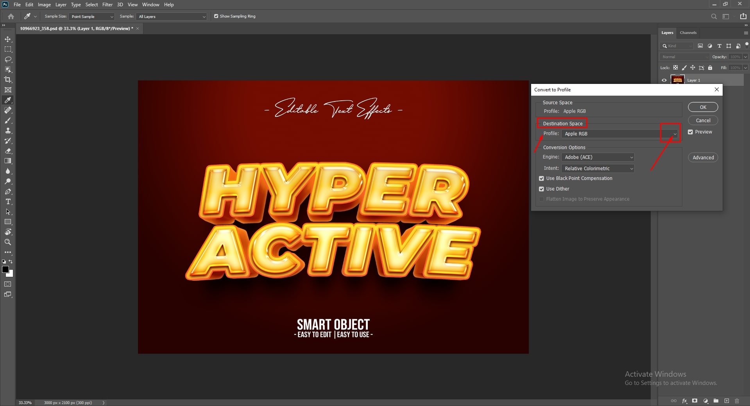Add a layer mask from the Layers panel
Image resolution: width=750 pixels, height=406 pixels.
(695, 401)
